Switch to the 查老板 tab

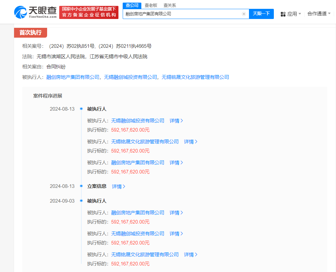click(150, 5)
